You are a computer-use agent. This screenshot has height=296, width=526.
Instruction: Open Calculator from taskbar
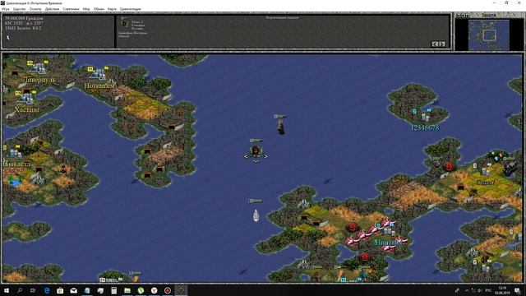pos(113,290)
